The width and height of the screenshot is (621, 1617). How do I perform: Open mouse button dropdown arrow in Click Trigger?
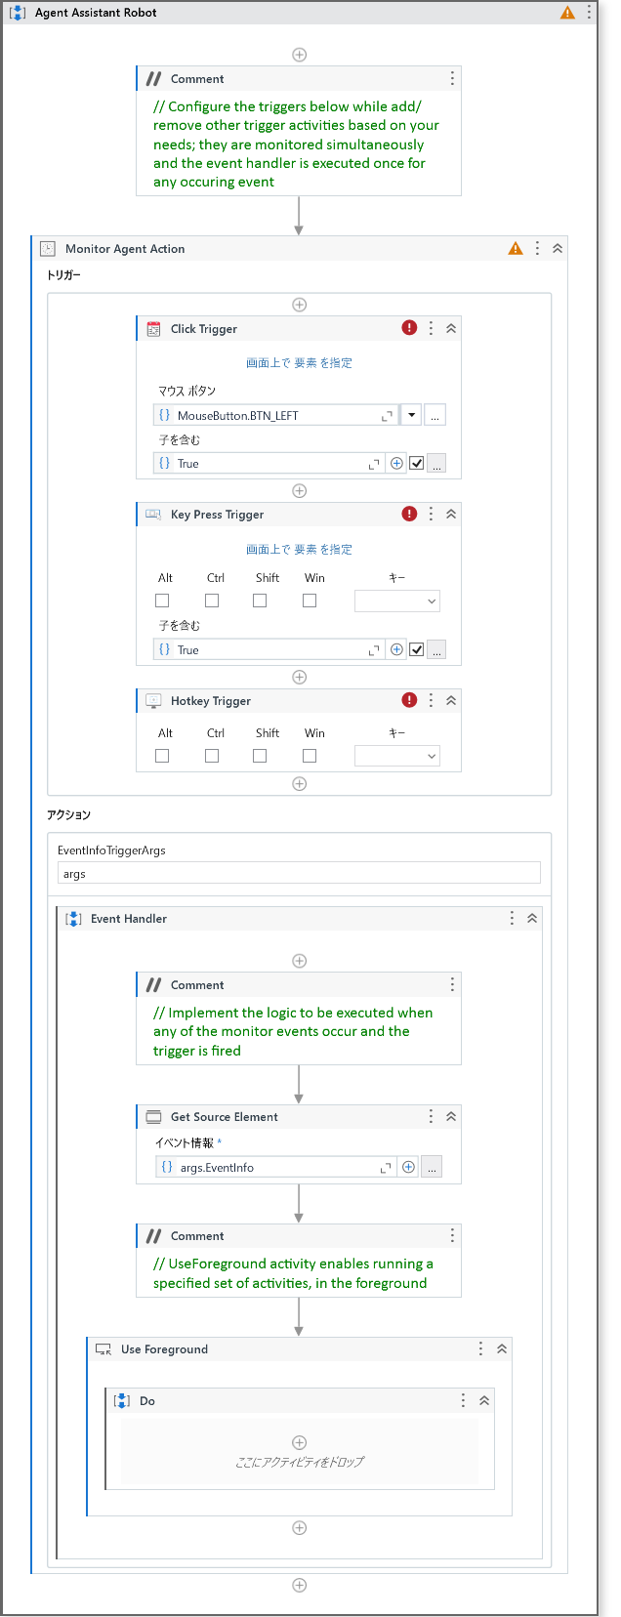click(x=412, y=415)
